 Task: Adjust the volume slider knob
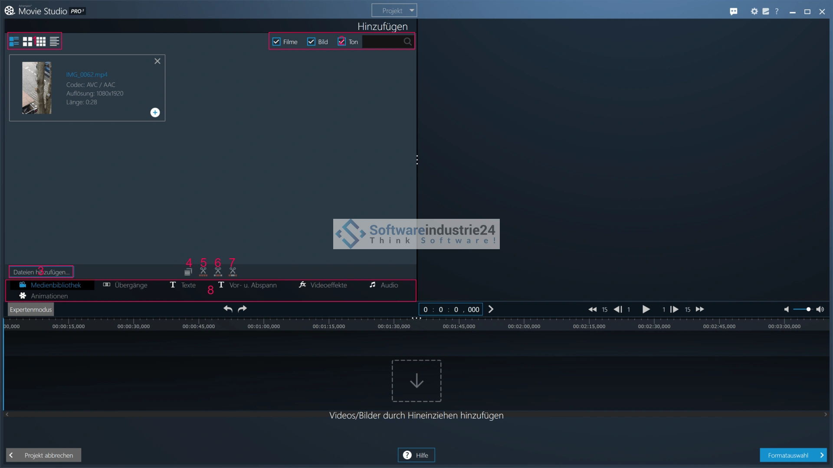click(808, 309)
